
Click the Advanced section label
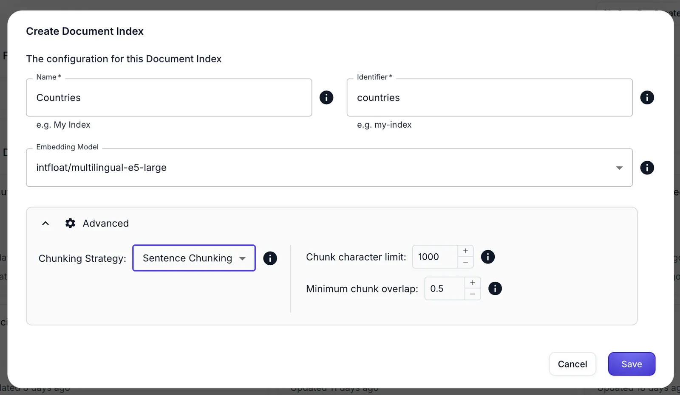tap(106, 223)
